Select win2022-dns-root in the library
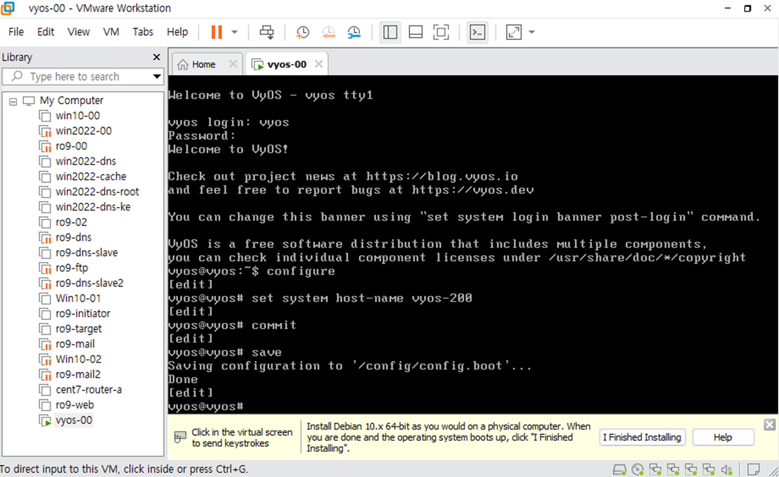Screen dimensions: 779x477 (97, 191)
